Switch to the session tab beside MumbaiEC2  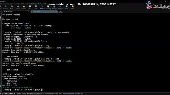point(44,12)
